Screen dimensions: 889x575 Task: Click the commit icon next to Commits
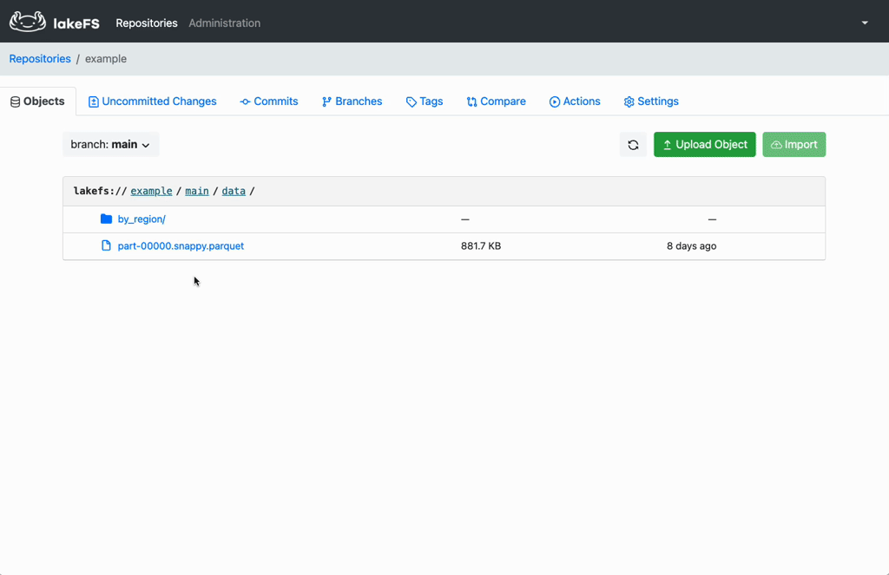point(244,101)
